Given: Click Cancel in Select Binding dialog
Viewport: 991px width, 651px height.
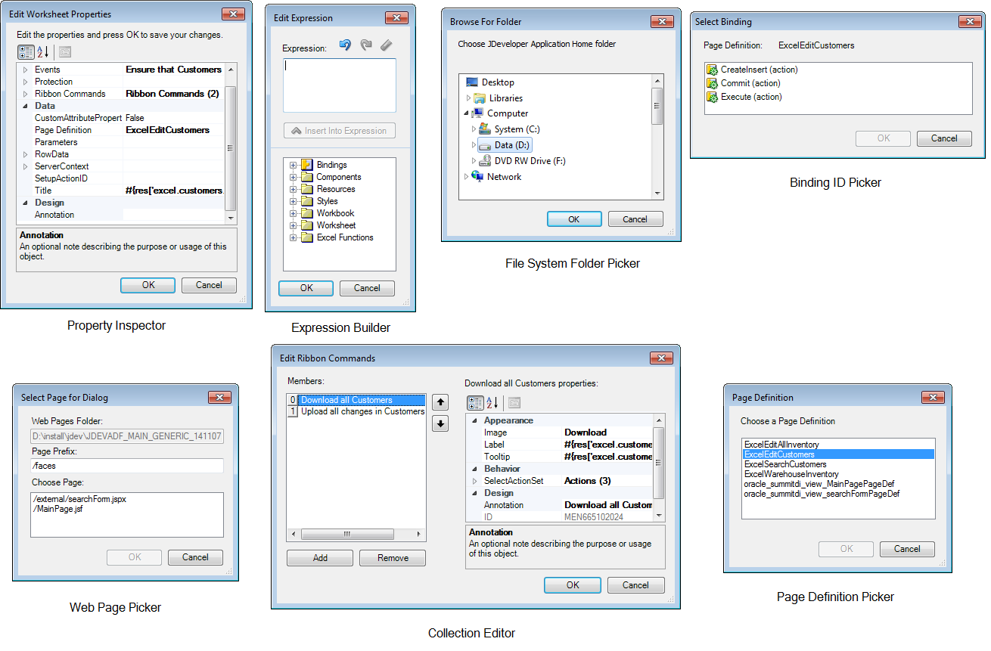Looking at the screenshot, I should (944, 138).
